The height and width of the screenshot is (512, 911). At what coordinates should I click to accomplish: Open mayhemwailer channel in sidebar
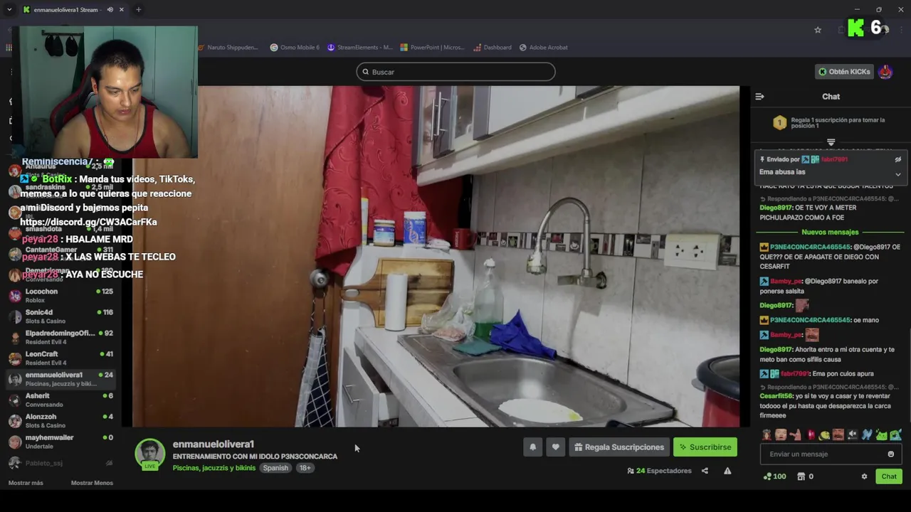click(x=61, y=442)
